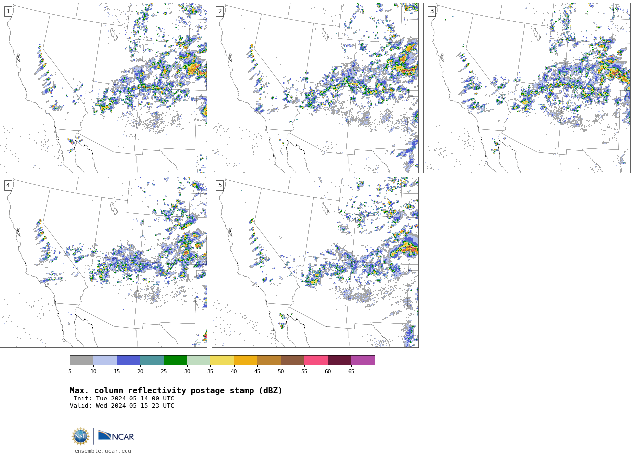
Task: Click the panel number label '5'
Action: (220, 185)
